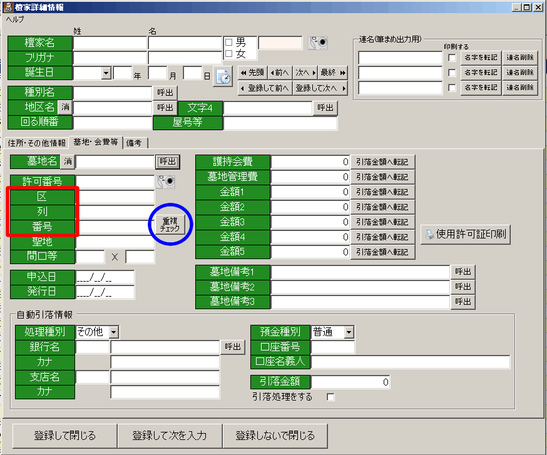Screen dimensions: 547x455
Task: Click 呼出 next to 地区名
Action: (165, 108)
